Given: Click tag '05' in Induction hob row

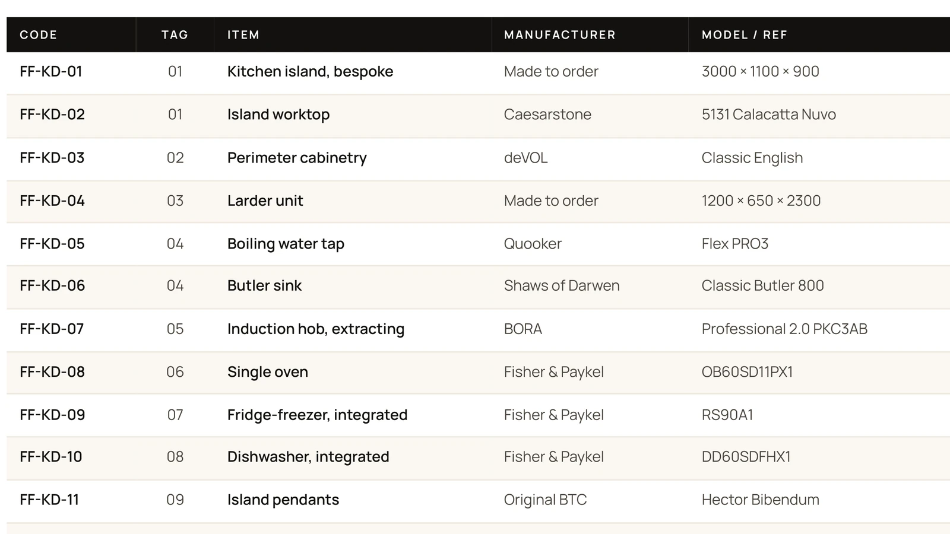Looking at the screenshot, I should (x=175, y=329).
